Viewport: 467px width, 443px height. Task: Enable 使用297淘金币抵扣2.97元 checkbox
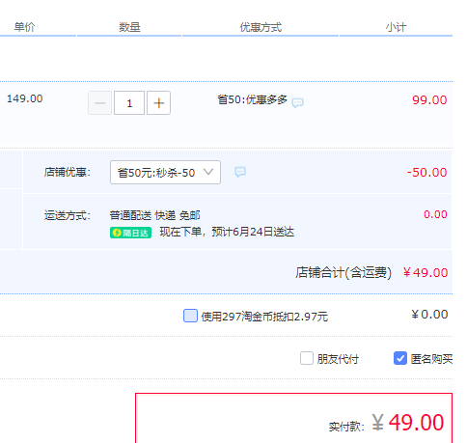190,316
